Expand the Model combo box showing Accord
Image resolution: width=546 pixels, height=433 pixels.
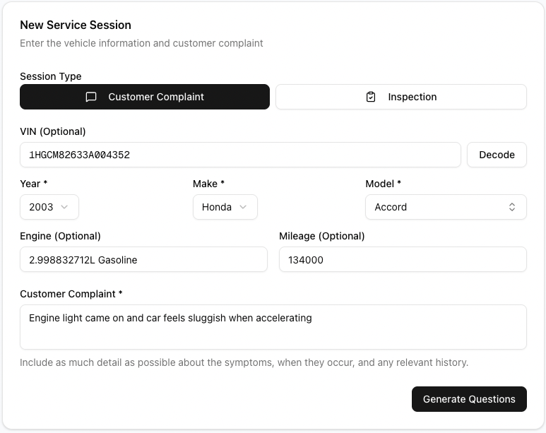pos(445,207)
